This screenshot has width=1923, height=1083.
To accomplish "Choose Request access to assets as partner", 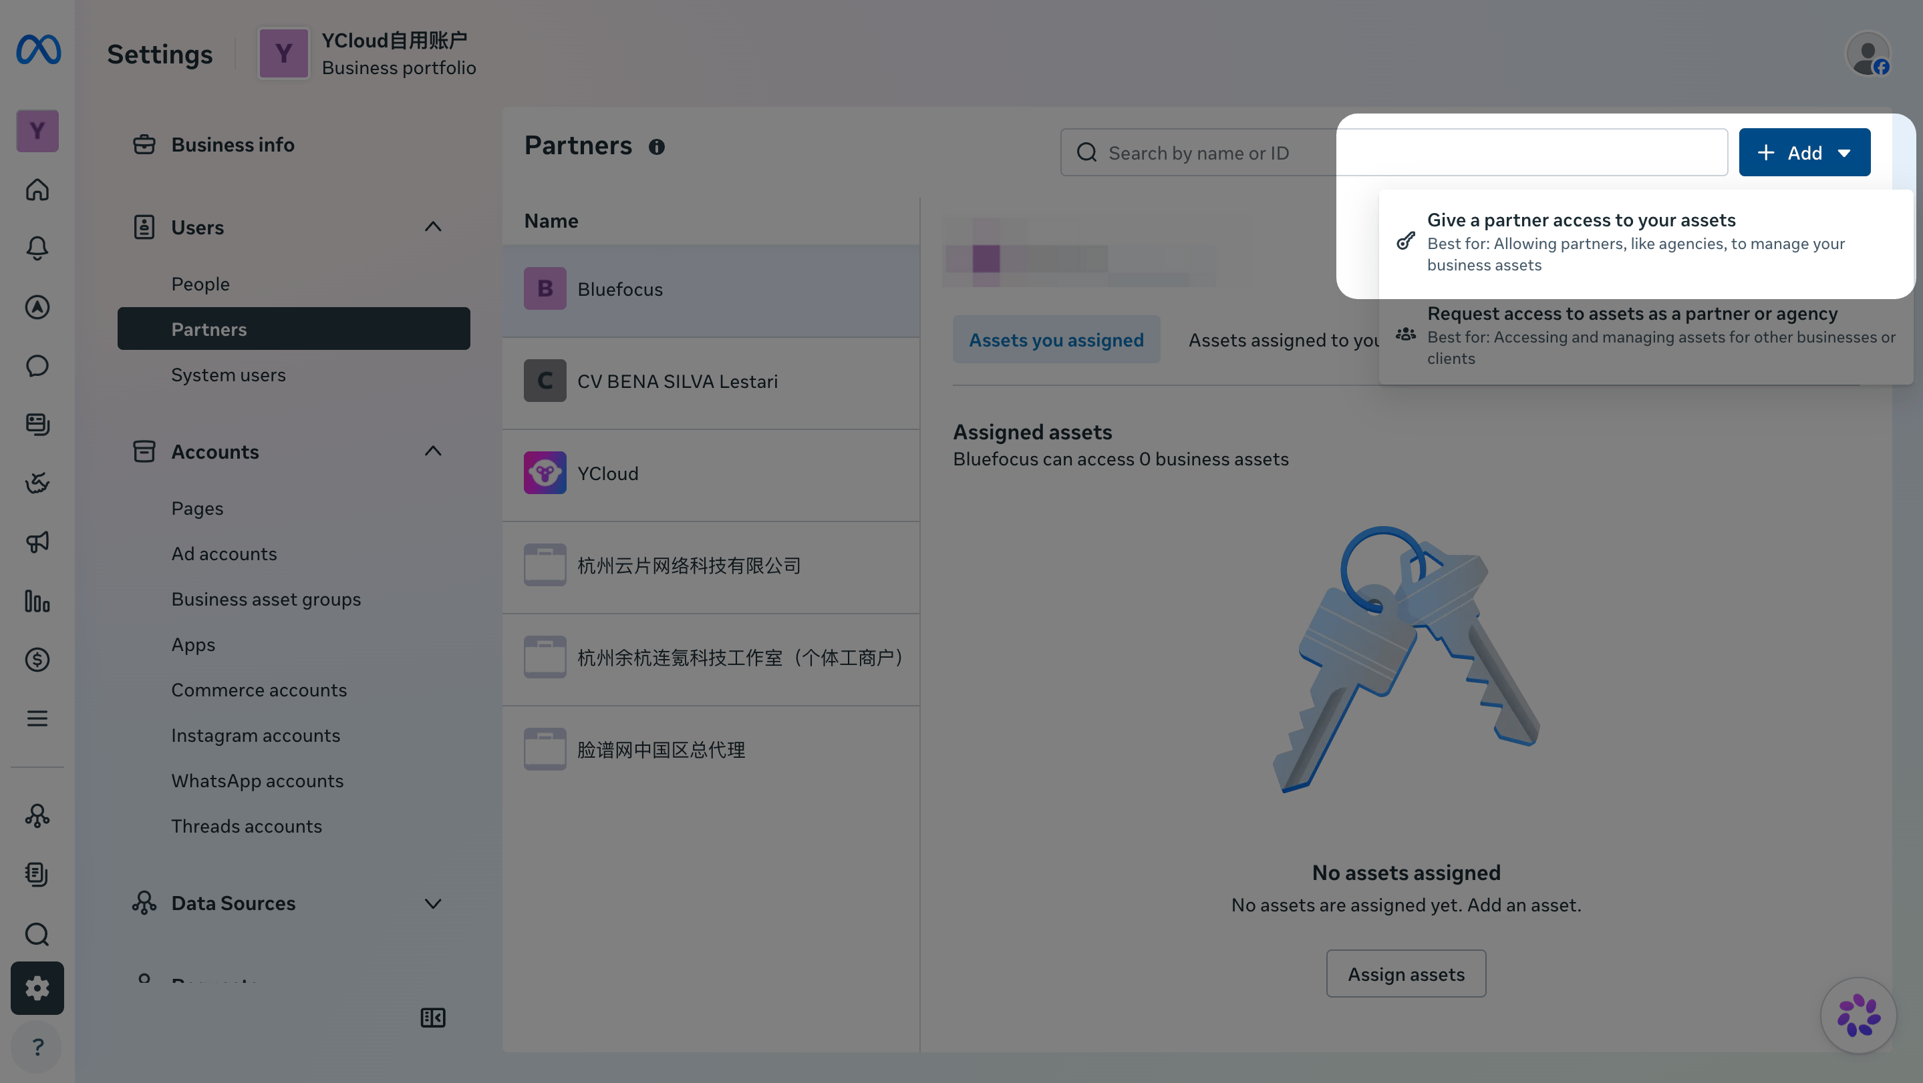I will pos(1645,335).
